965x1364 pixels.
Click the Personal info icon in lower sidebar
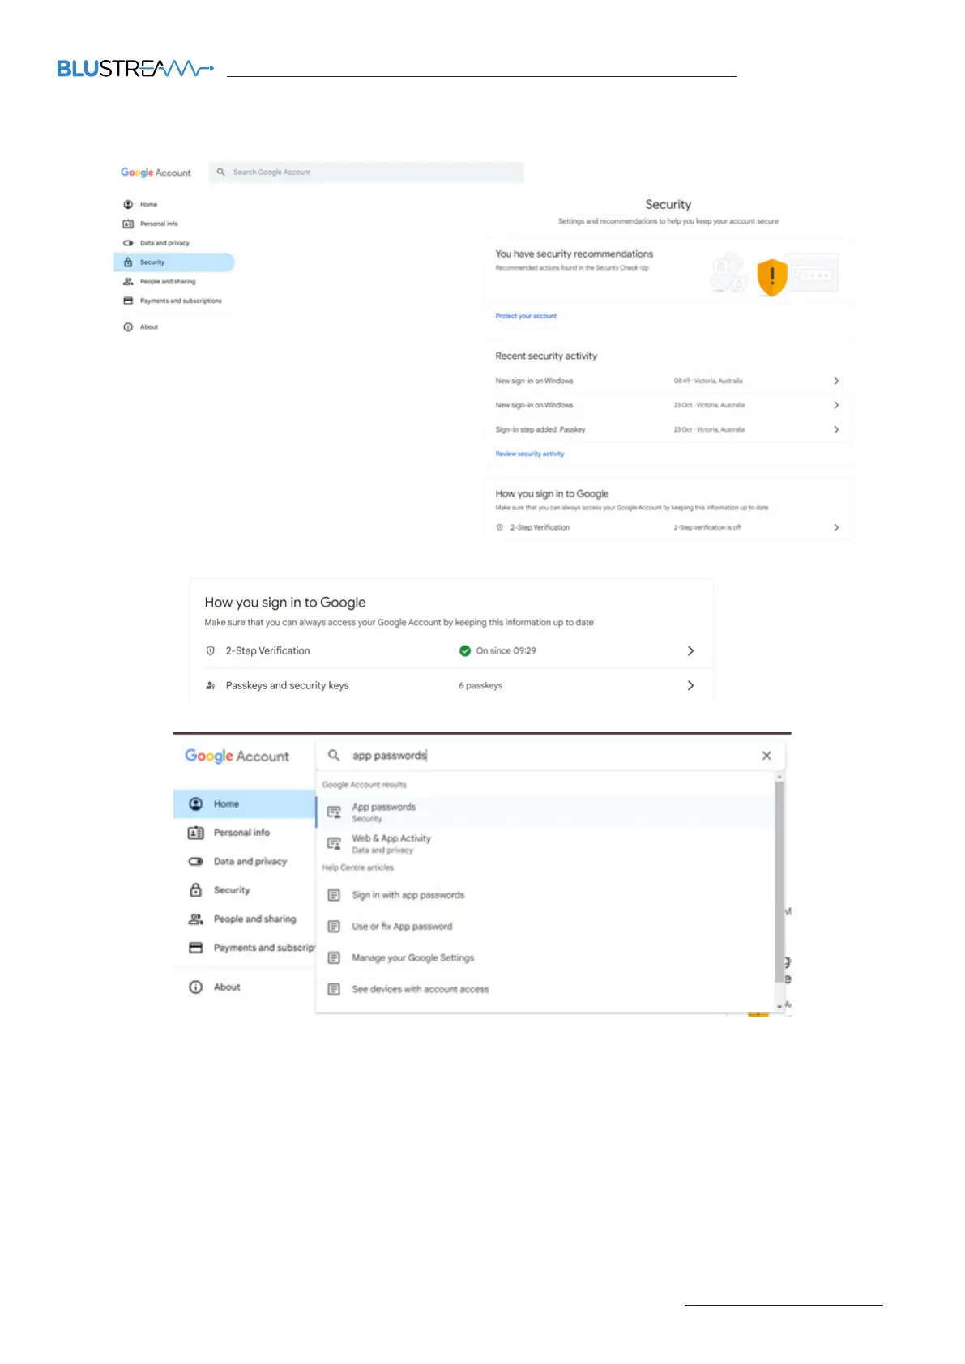pyautogui.click(x=195, y=833)
